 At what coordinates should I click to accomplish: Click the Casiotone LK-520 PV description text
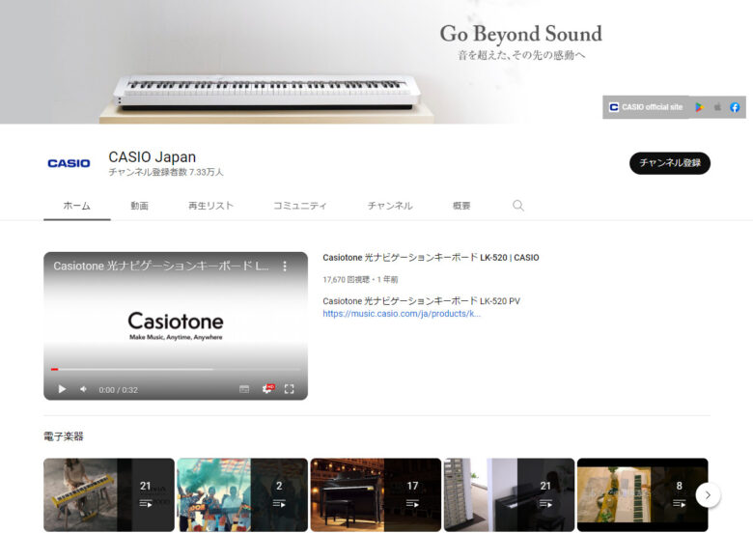coord(421,301)
